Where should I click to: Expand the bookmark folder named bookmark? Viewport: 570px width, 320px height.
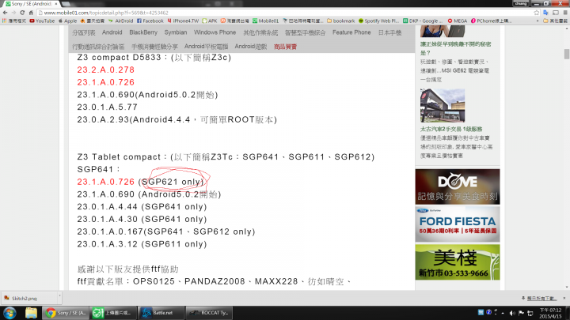[340, 21]
